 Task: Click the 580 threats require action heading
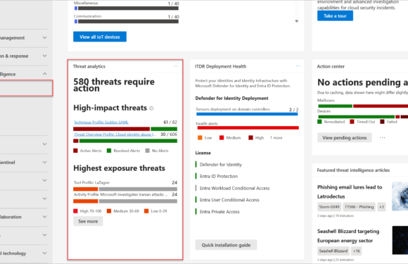point(114,85)
